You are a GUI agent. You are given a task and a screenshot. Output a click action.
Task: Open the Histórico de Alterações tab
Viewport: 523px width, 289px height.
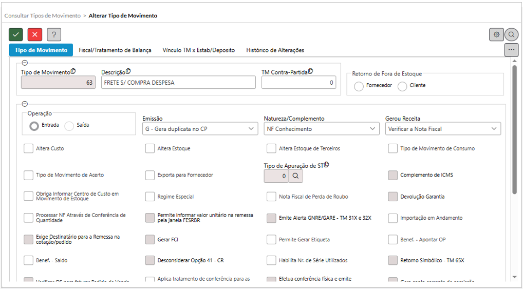tap(275, 50)
